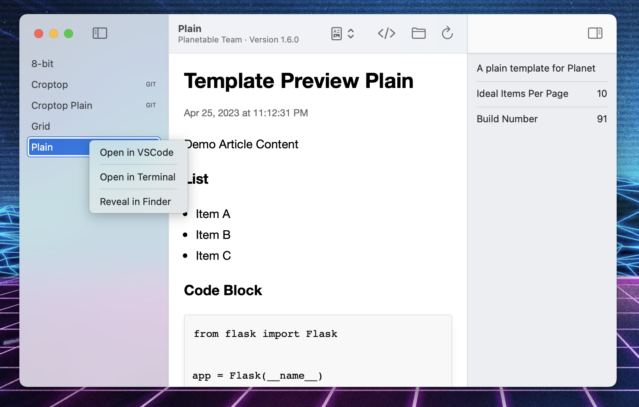Click the Build Number value 91
This screenshot has width=639, height=407.
tap(602, 119)
